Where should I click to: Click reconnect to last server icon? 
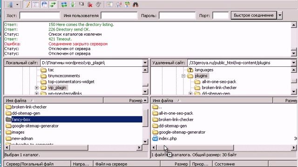pos(98,5)
